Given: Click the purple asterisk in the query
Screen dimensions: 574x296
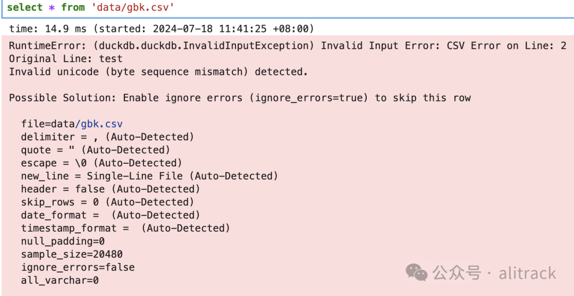Looking at the screenshot, I should [52, 7].
